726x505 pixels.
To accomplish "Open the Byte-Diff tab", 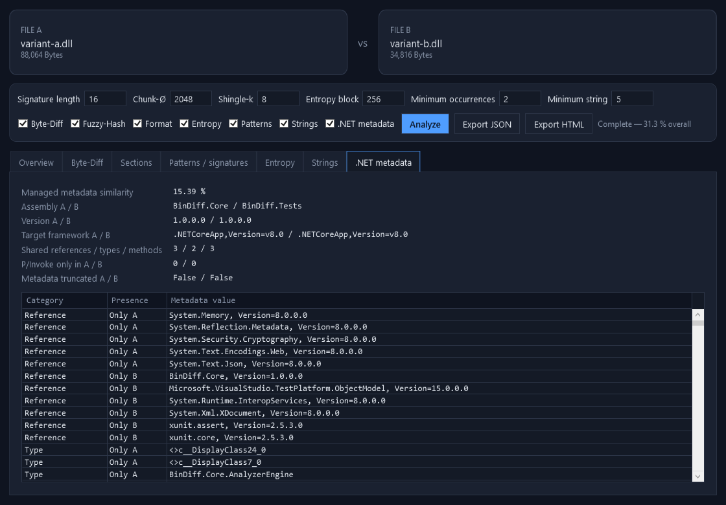I will (87, 163).
